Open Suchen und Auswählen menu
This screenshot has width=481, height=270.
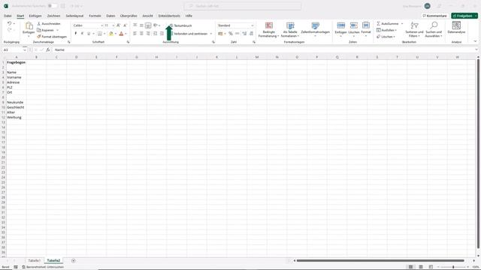[x=434, y=30]
